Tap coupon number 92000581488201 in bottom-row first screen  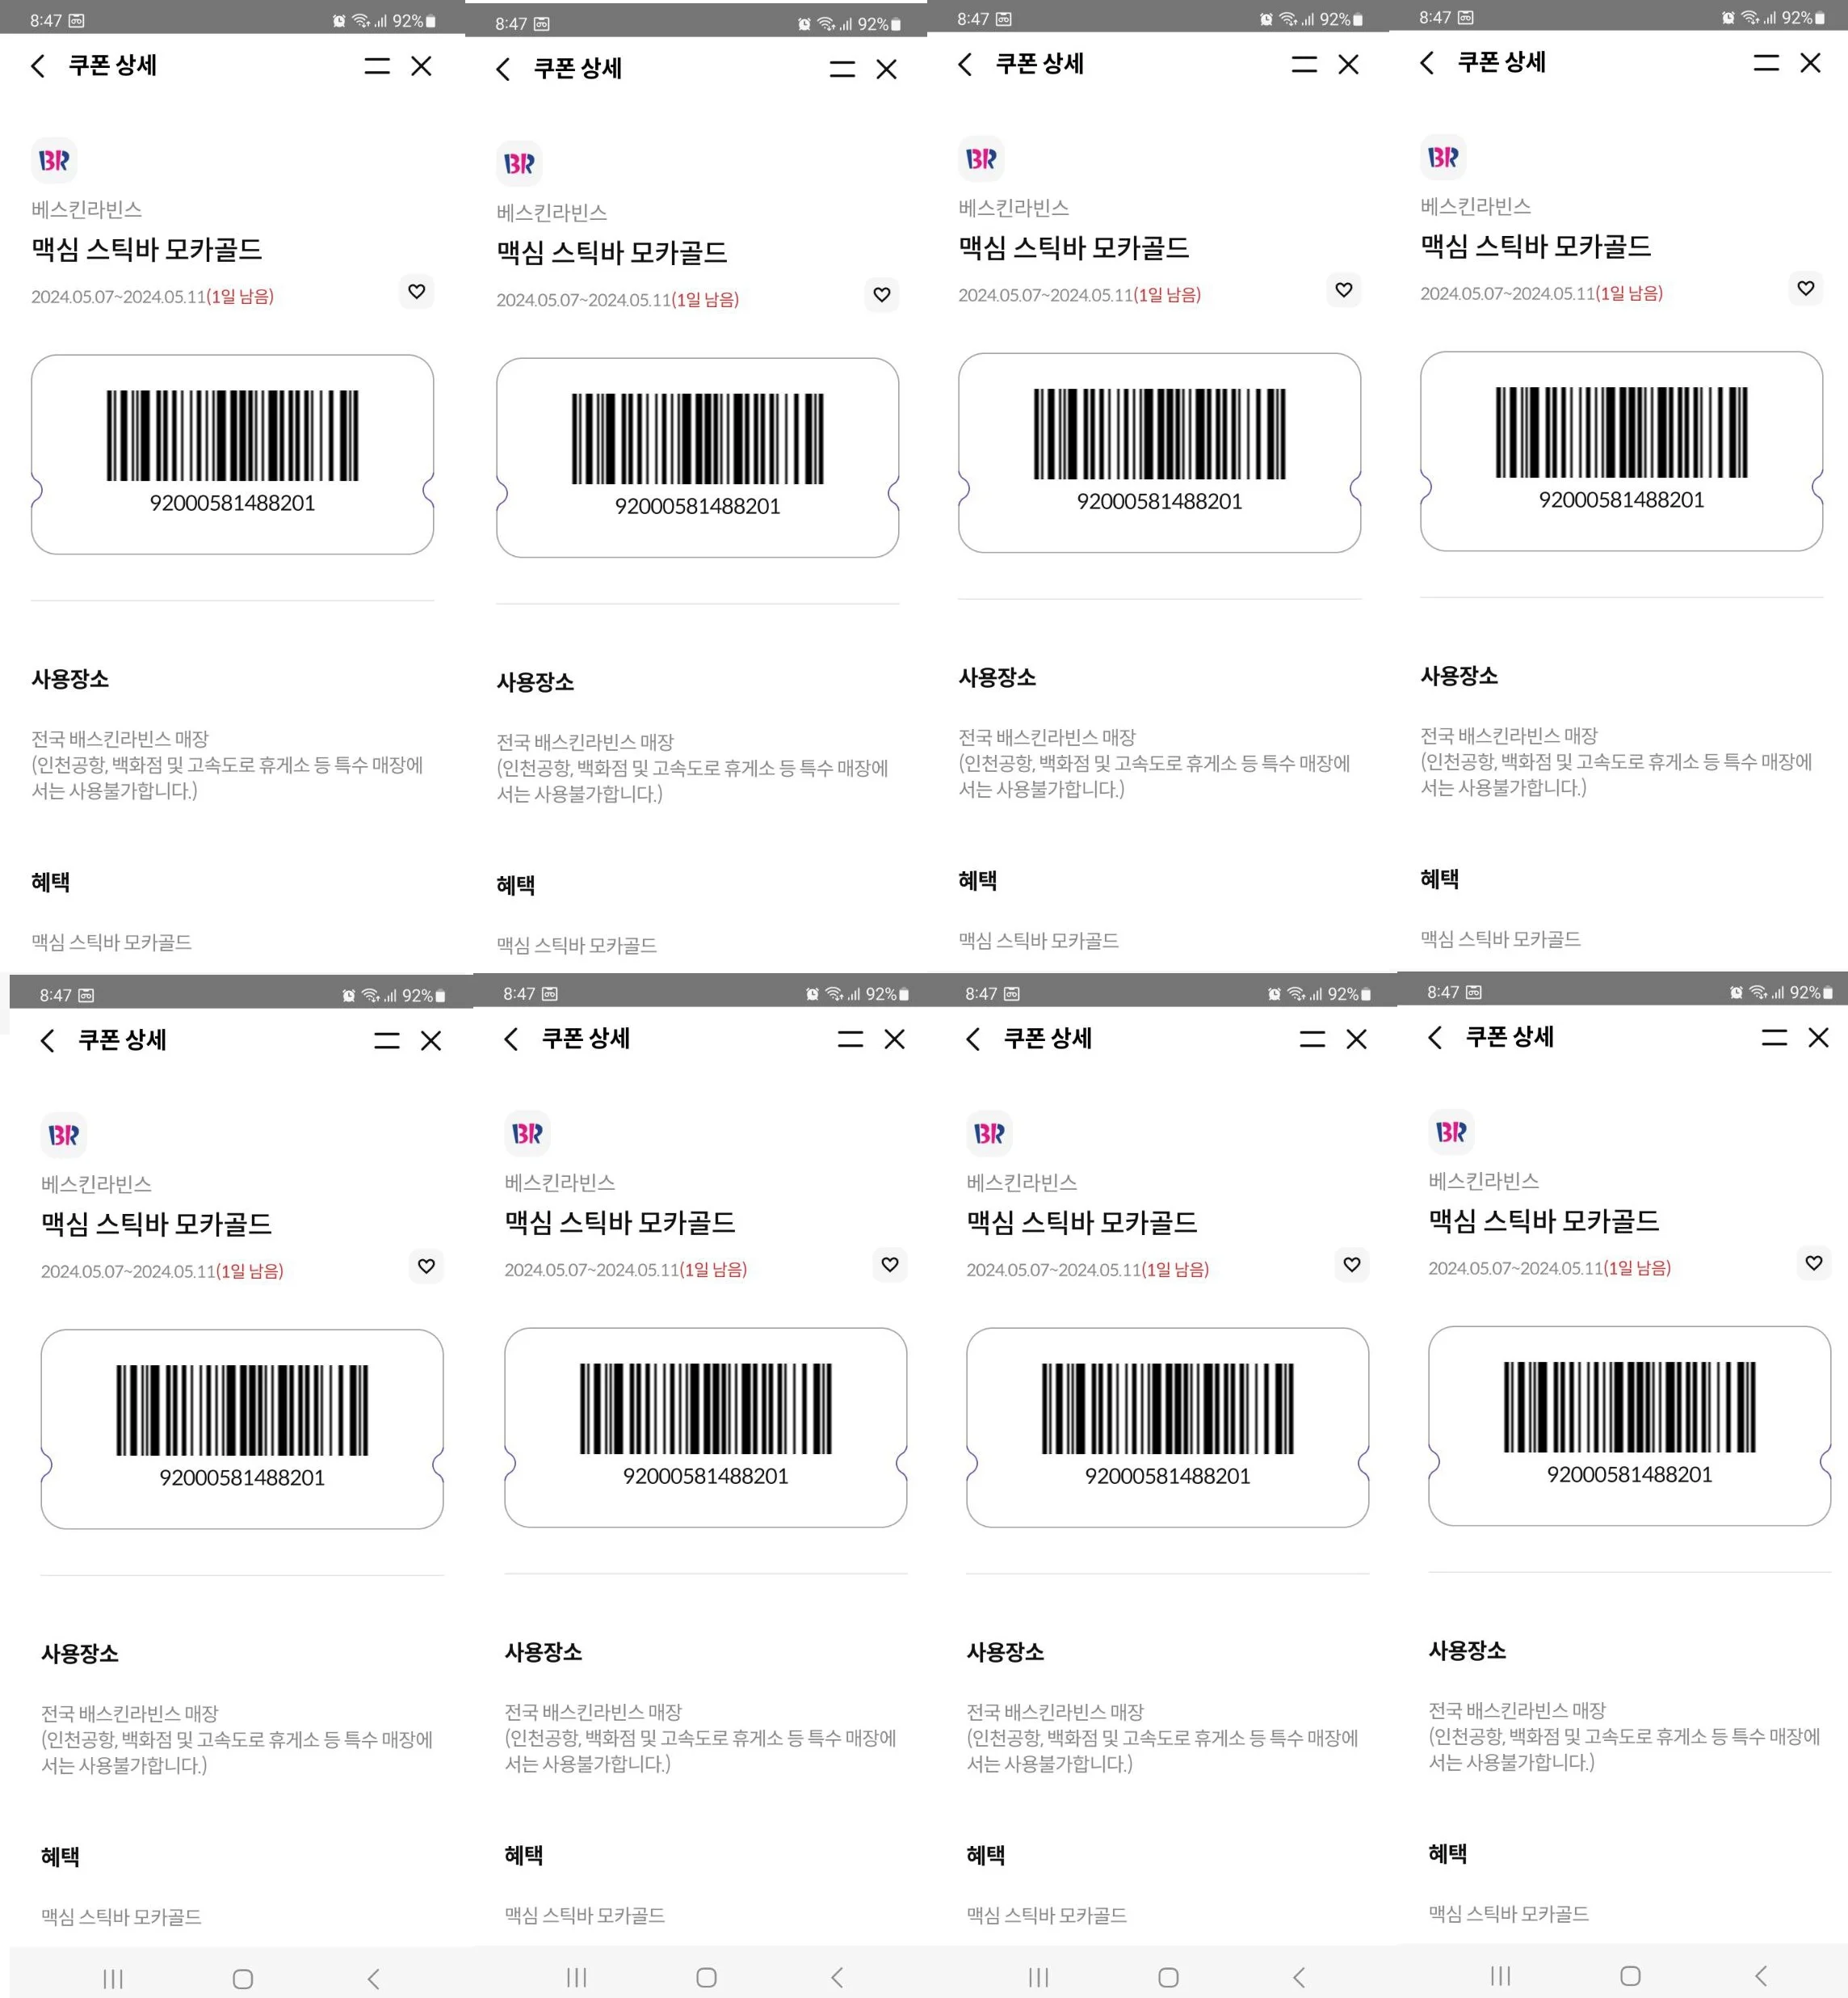pyautogui.click(x=242, y=1477)
